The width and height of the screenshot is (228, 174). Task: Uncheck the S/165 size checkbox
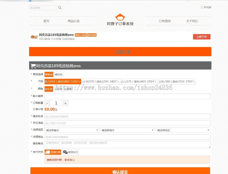[x=46, y=81]
